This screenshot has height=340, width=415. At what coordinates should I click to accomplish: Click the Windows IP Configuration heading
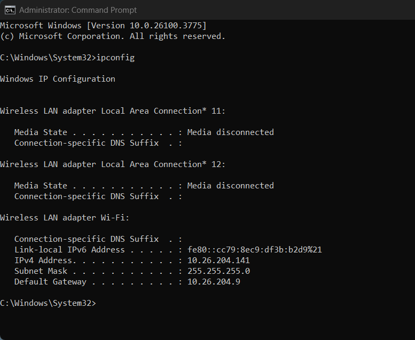point(58,79)
